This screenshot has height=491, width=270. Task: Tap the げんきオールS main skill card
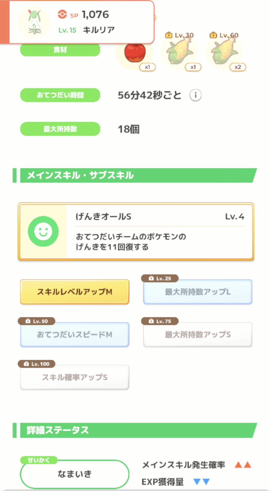click(x=136, y=231)
